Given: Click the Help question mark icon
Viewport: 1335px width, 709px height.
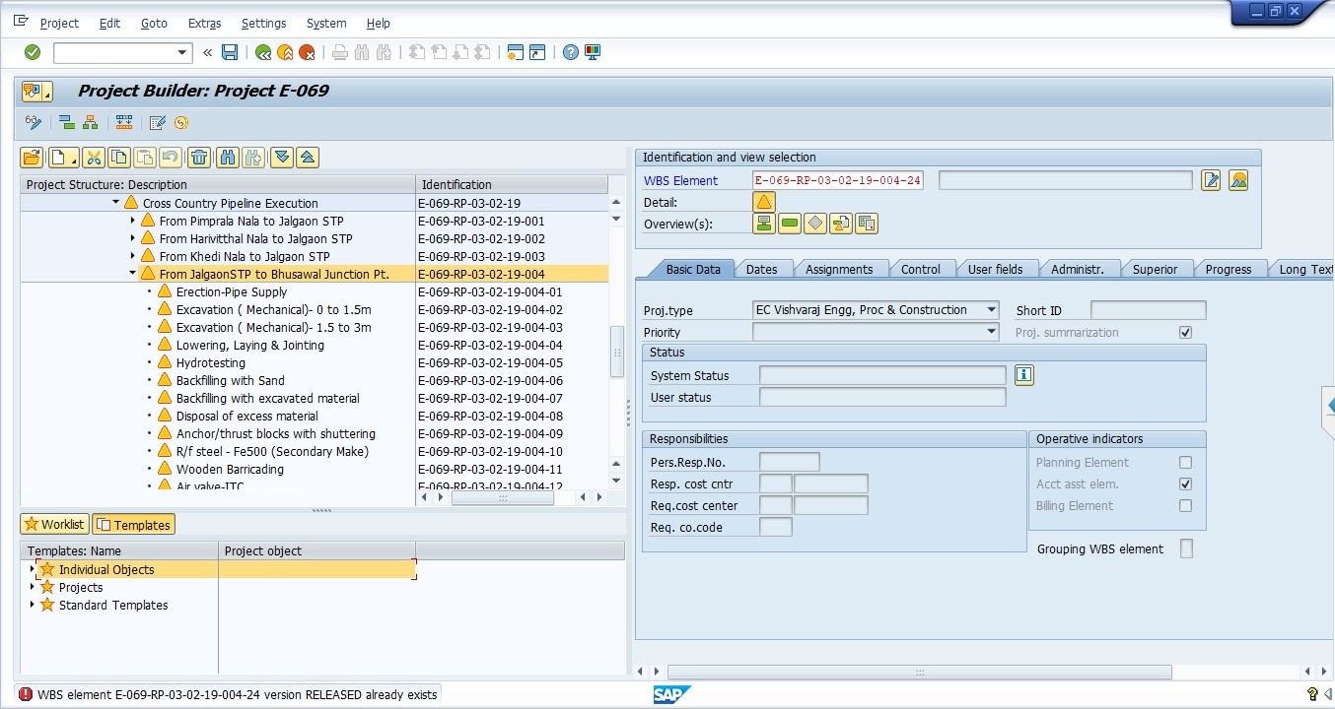Looking at the screenshot, I should pos(570,52).
